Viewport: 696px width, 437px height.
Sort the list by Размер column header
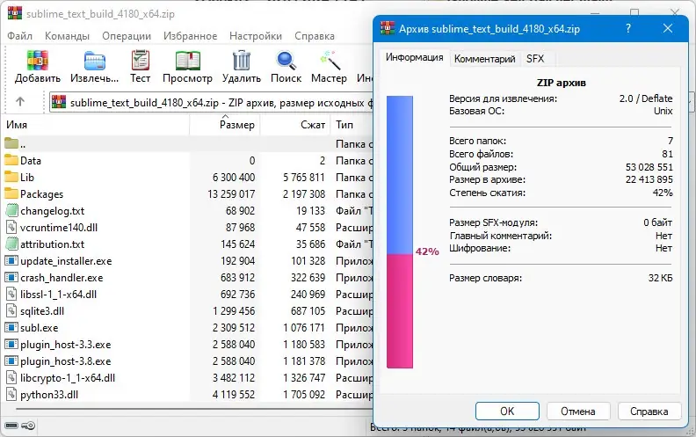click(225, 125)
